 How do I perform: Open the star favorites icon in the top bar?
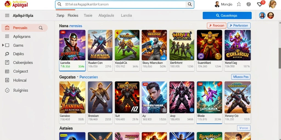click(239, 4)
